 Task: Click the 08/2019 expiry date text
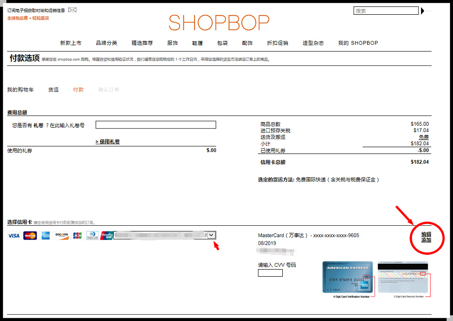[267, 243]
